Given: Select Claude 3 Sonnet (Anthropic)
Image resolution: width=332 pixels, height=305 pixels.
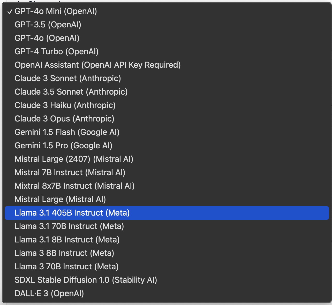Looking at the screenshot, I should [x=68, y=79].
